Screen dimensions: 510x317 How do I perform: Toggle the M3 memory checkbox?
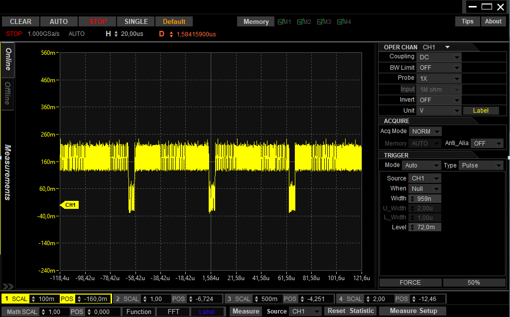pos(320,22)
